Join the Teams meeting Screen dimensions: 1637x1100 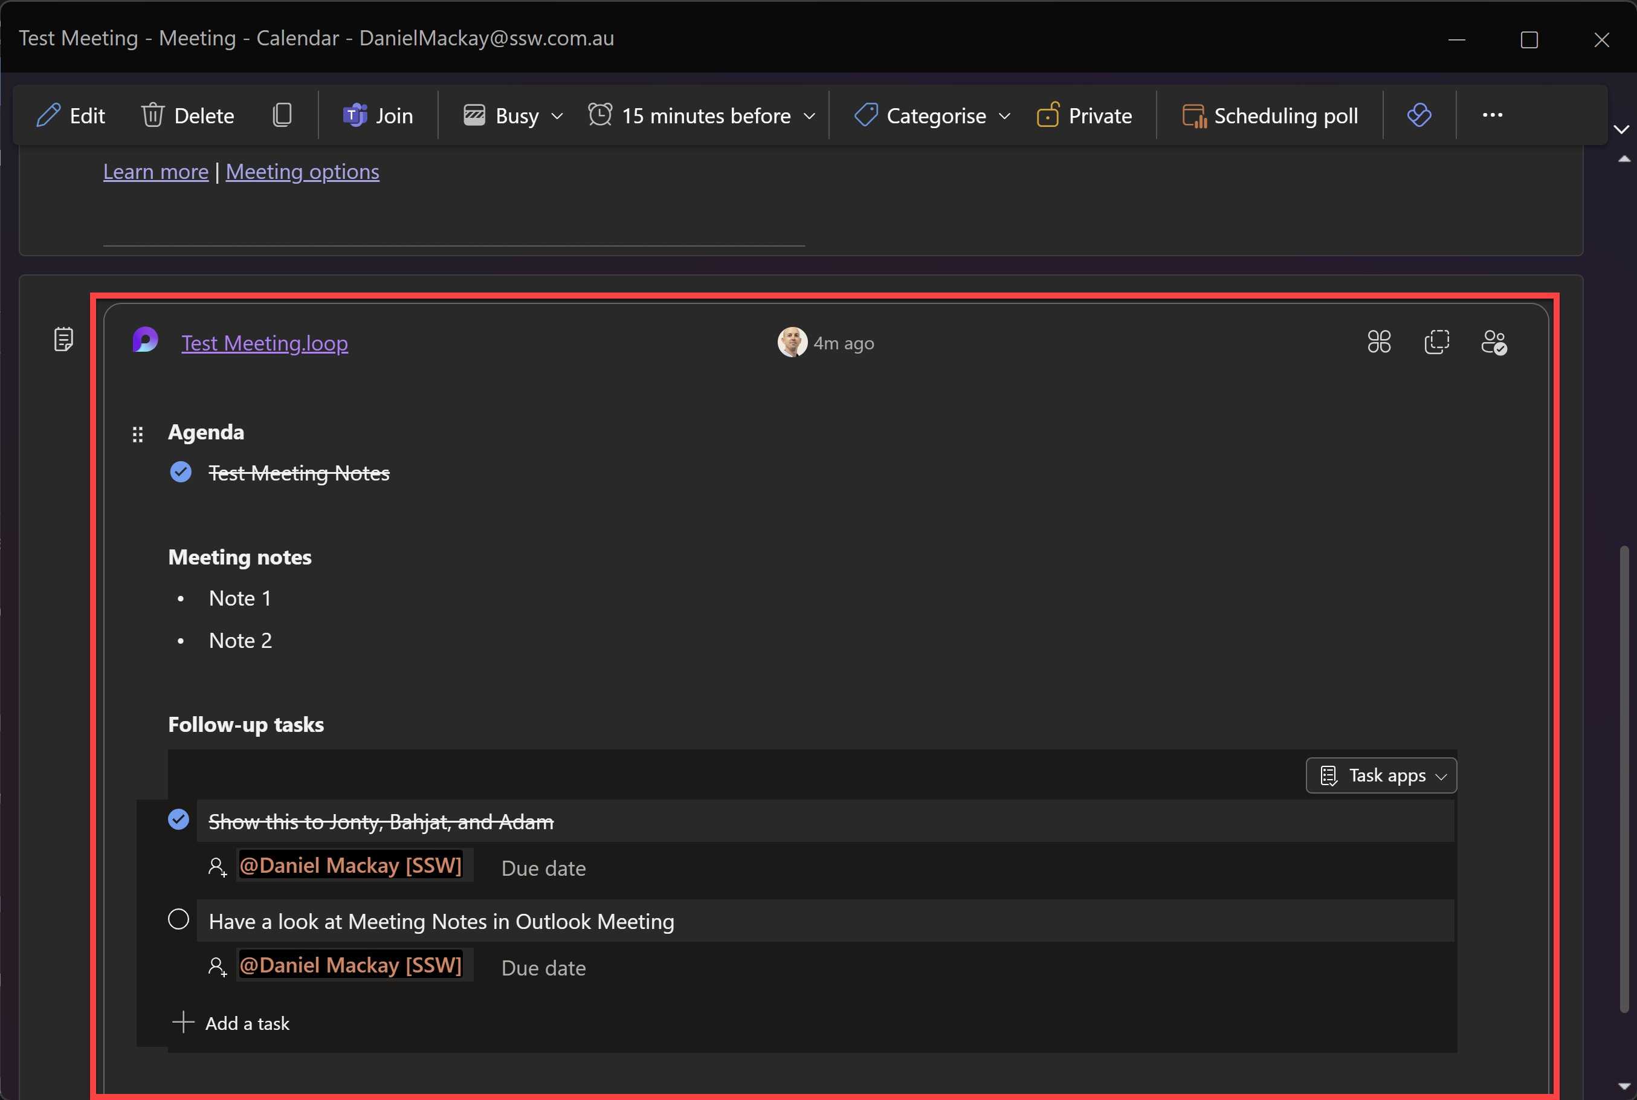pyautogui.click(x=378, y=115)
